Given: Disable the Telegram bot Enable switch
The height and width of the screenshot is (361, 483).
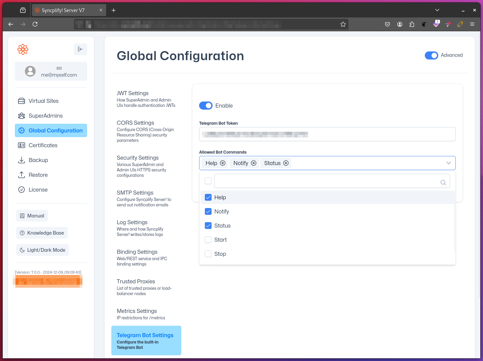Looking at the screenshot, I should 206,106.
